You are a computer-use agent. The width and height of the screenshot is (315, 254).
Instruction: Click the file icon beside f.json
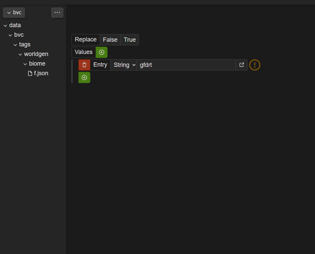(x=30, y=74)
